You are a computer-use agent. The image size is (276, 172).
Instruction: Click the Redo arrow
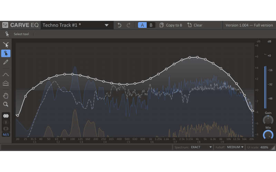tap(128, 25)
